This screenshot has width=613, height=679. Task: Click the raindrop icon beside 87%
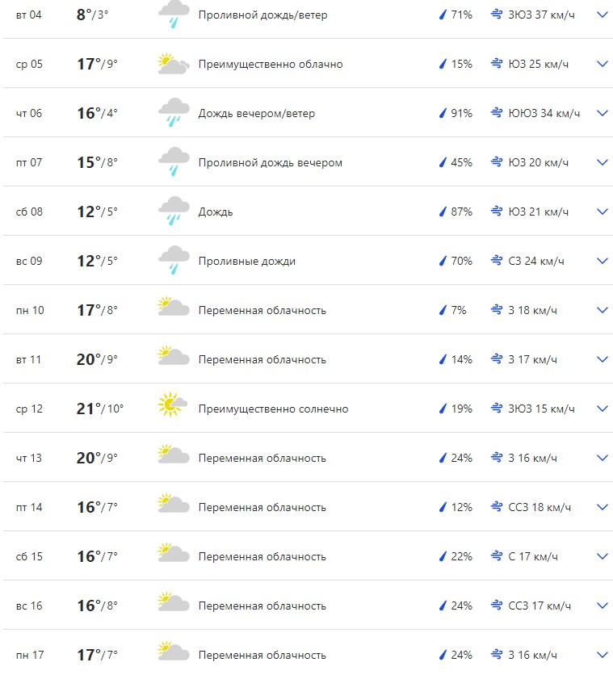coord(443,212)
